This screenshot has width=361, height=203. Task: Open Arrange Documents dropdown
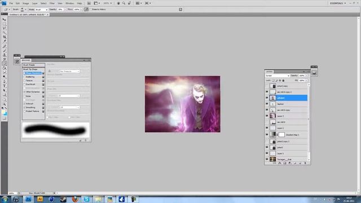coord(138,3)
